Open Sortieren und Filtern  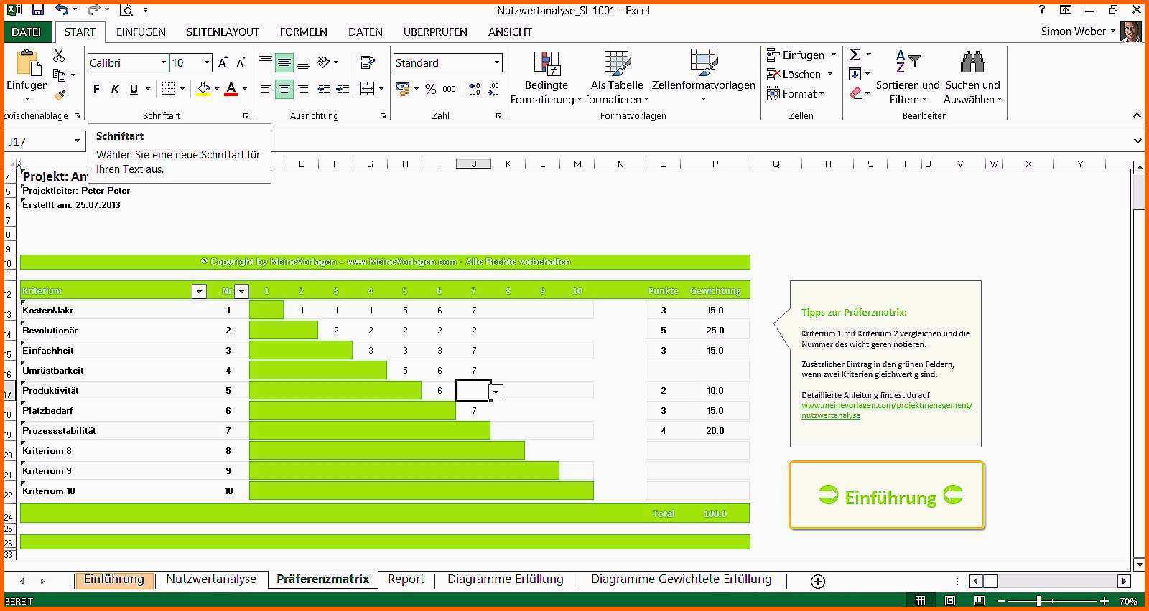pos(908,77)
